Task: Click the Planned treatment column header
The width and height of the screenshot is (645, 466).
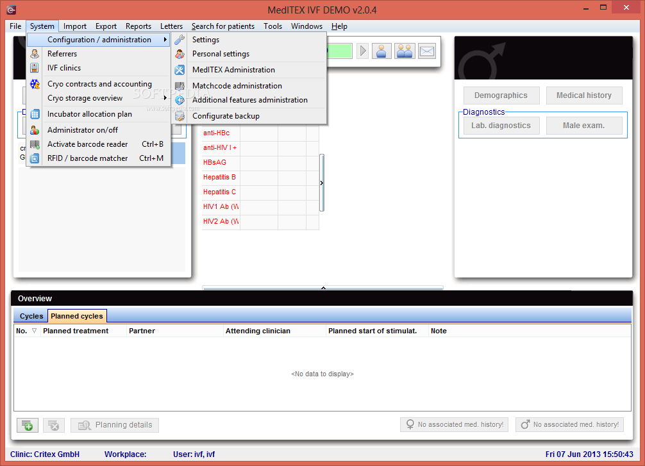Action: point(83,331)
